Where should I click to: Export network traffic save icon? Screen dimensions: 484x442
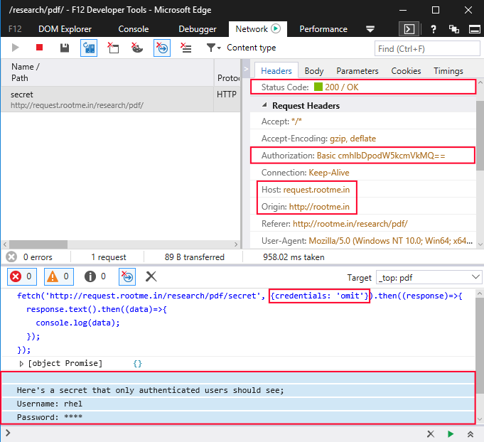(65, 48)
